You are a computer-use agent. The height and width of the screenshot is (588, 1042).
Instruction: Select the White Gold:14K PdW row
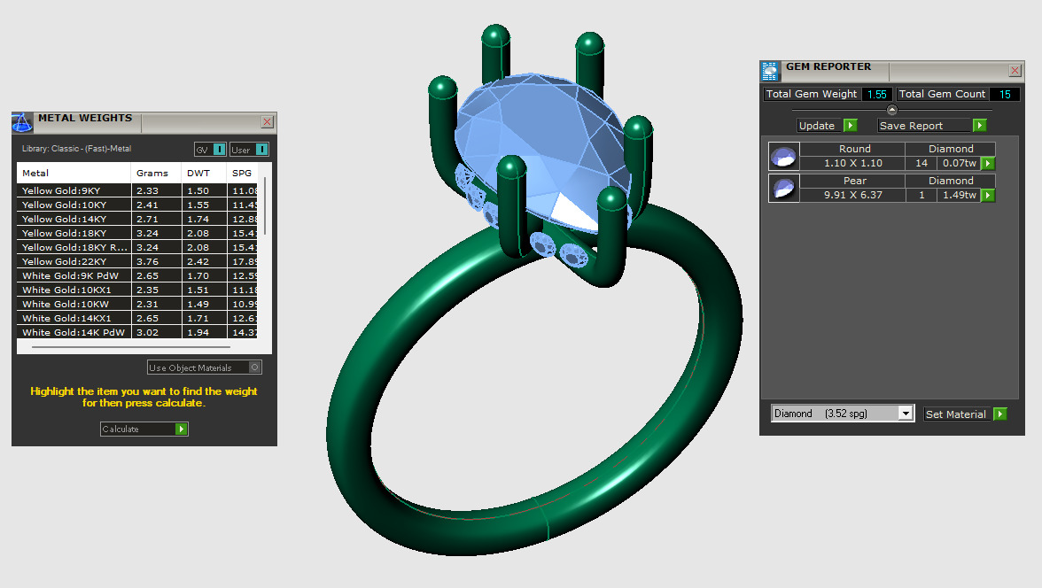136,332
